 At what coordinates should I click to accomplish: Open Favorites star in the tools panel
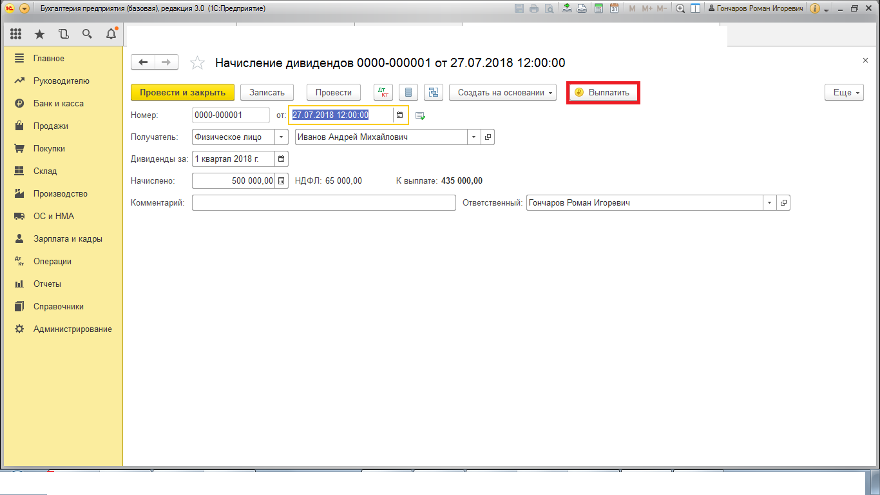39,34
